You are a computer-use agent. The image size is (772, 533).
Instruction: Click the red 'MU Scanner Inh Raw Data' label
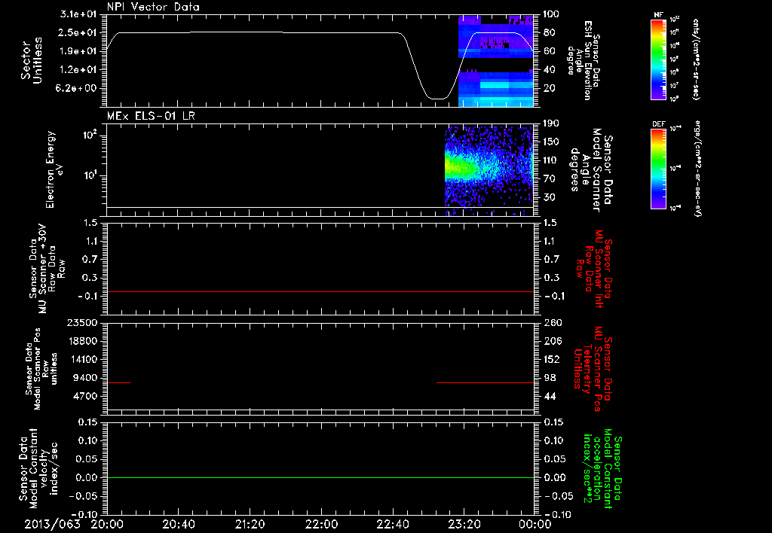[x=593, y=269]
